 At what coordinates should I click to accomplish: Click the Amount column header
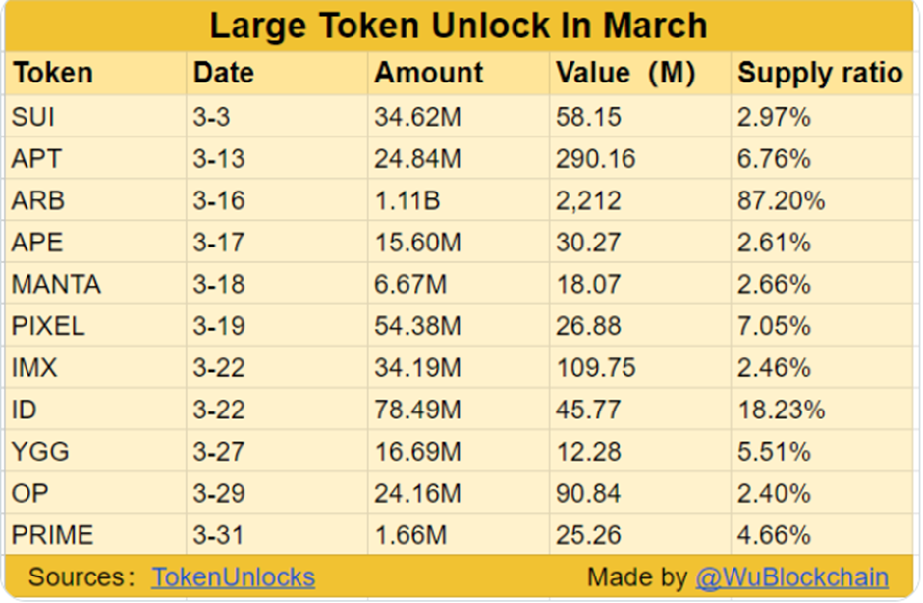[429, 74]
